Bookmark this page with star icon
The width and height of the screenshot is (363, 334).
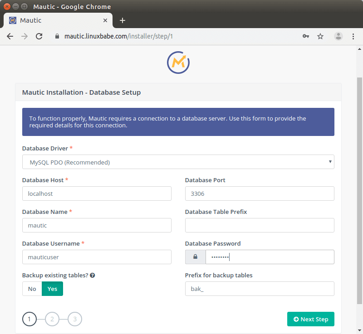pyautogui.click(x=320, y=36)
